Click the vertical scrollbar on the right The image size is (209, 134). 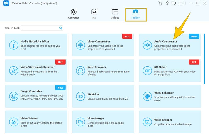click(x=204, y=59)
